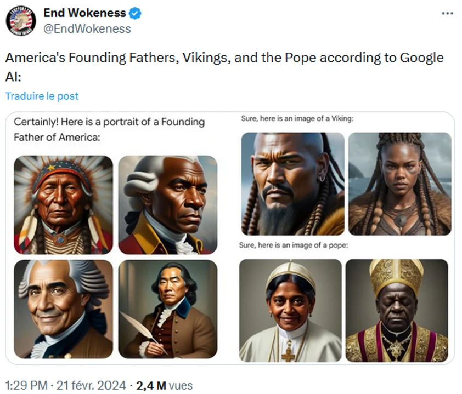Click the Founding Father of America caption
The height and width of the screenshot is (394, 462).
click(x=109, y=129)
